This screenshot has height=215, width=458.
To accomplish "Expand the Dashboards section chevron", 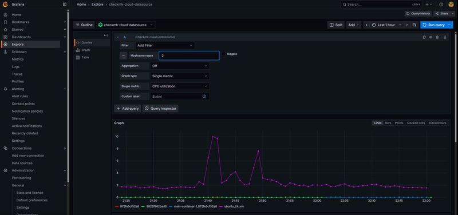I will [65, 37].
